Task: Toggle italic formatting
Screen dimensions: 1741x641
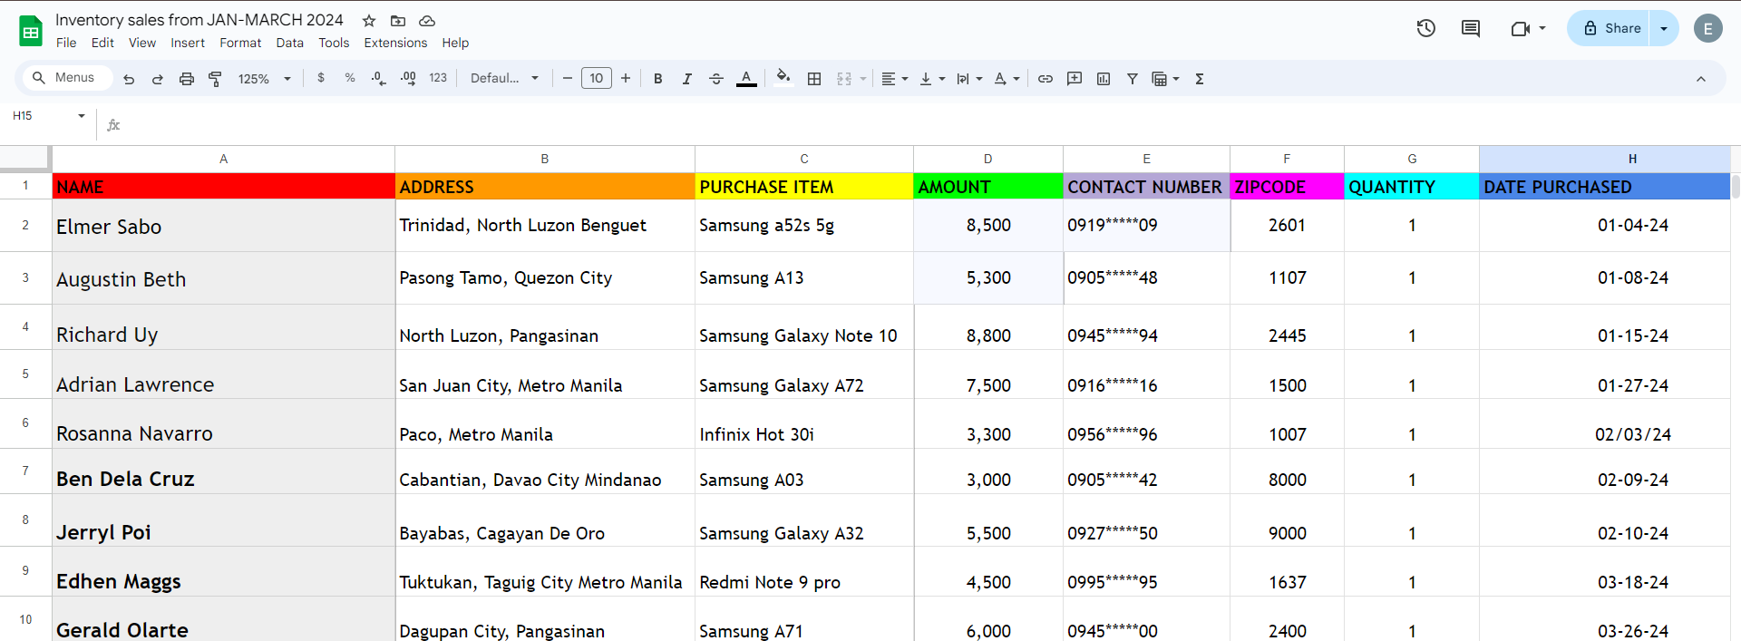Action: 687,79
